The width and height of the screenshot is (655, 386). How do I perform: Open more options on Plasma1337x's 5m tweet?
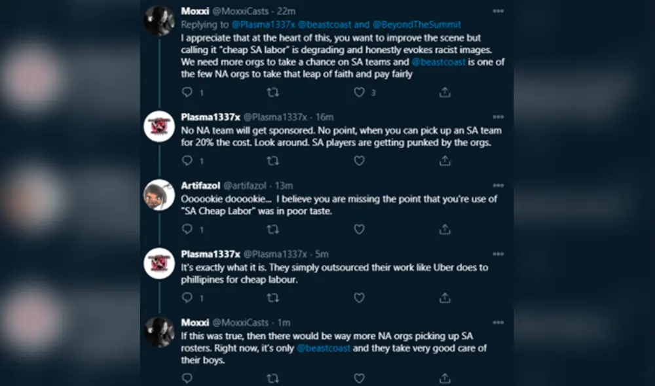coord(498,254)
